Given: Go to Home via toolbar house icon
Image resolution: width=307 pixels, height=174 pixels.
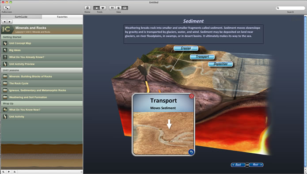Looking at the screenshot, I should [87, 8].
